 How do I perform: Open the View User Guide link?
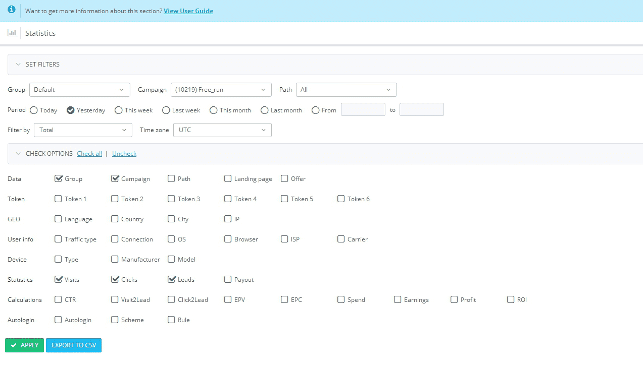[188, 11]
